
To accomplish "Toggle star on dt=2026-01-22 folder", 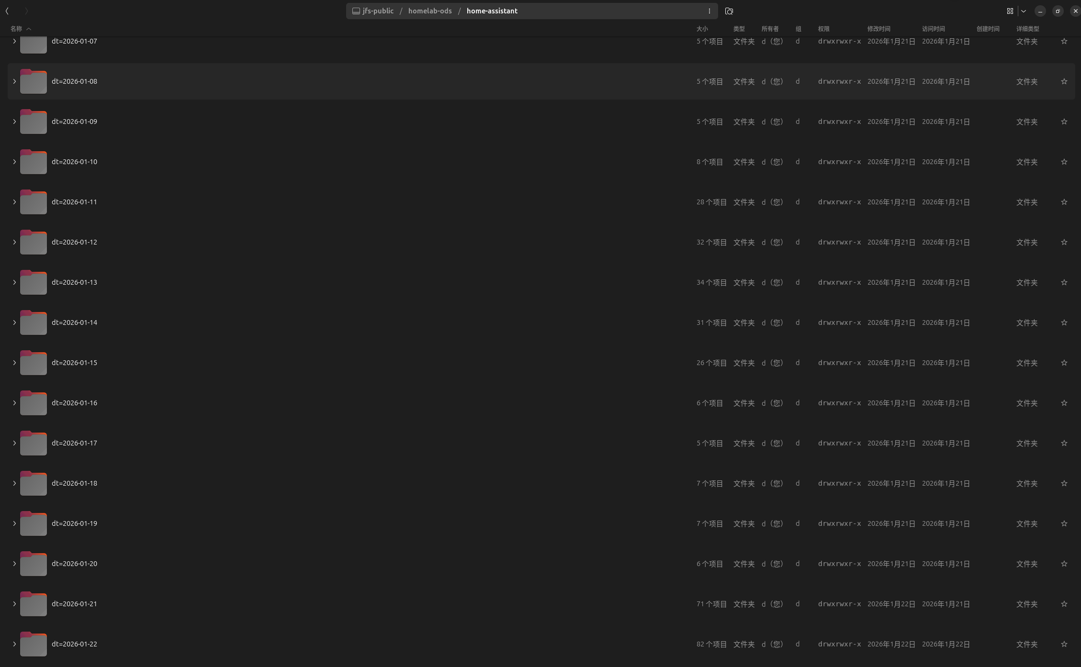I will point(1064,644).
